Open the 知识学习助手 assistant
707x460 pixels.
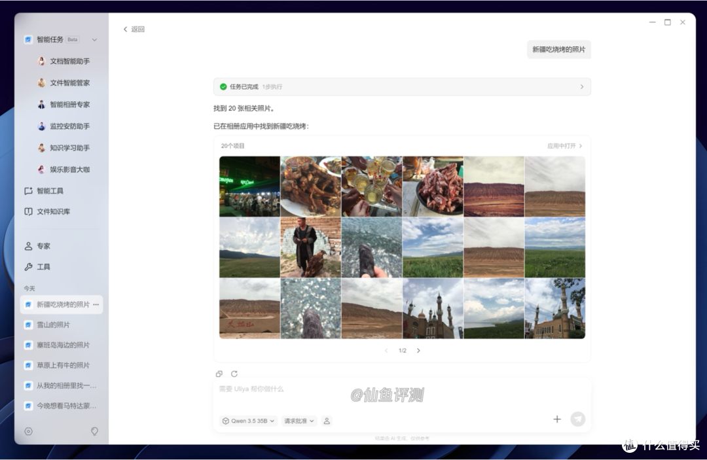(63, 148)
